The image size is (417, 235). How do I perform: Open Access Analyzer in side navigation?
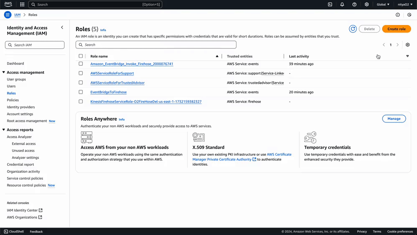(19, 137)
